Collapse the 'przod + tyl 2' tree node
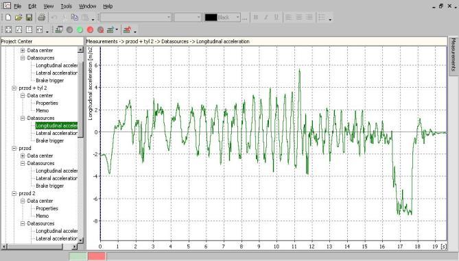459x261 pixels. click(14, 88)
